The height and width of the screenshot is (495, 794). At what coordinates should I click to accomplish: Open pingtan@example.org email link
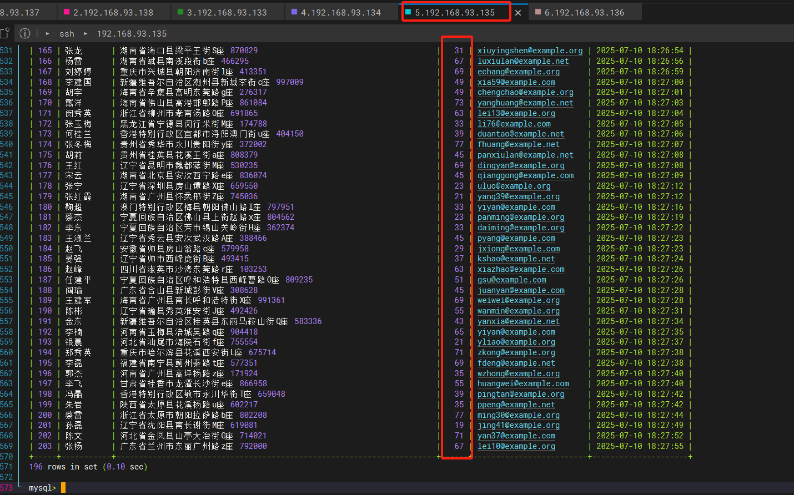coord(521,394)
